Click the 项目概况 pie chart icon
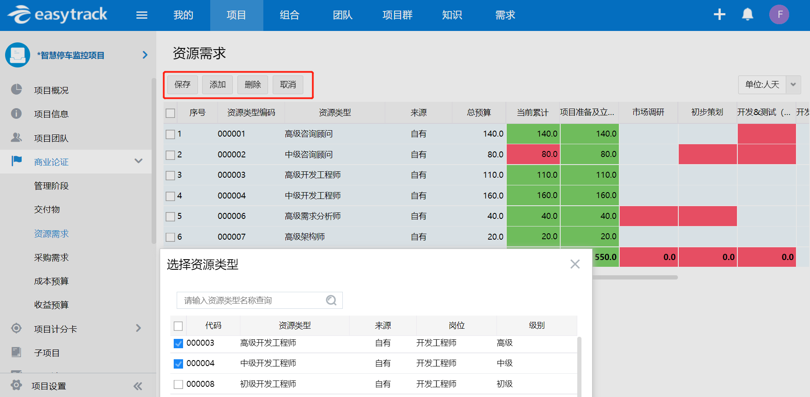The width and height of the screenshot is (810, 397). tap(16, 90)
